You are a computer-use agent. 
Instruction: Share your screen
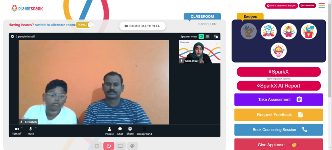pos(130,131)
